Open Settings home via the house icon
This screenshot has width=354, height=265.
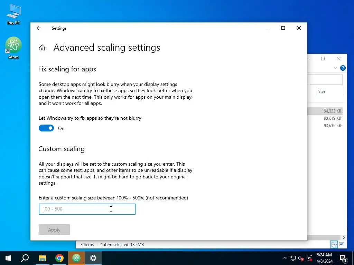(42, 48)
